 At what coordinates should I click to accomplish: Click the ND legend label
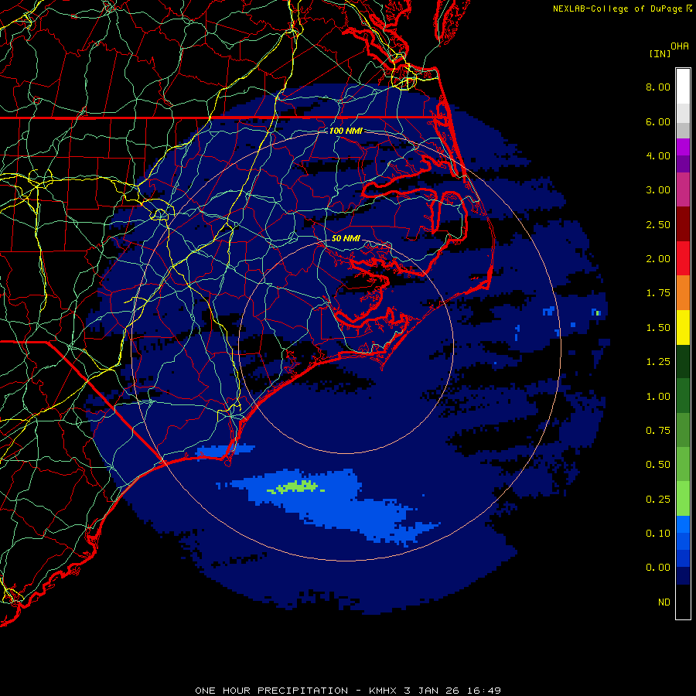(x=664, y=602)
